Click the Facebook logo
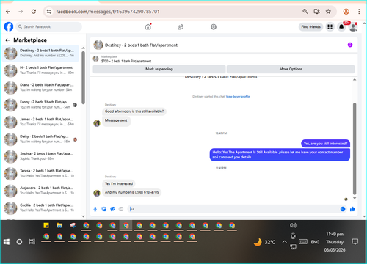 click(9, 26)
